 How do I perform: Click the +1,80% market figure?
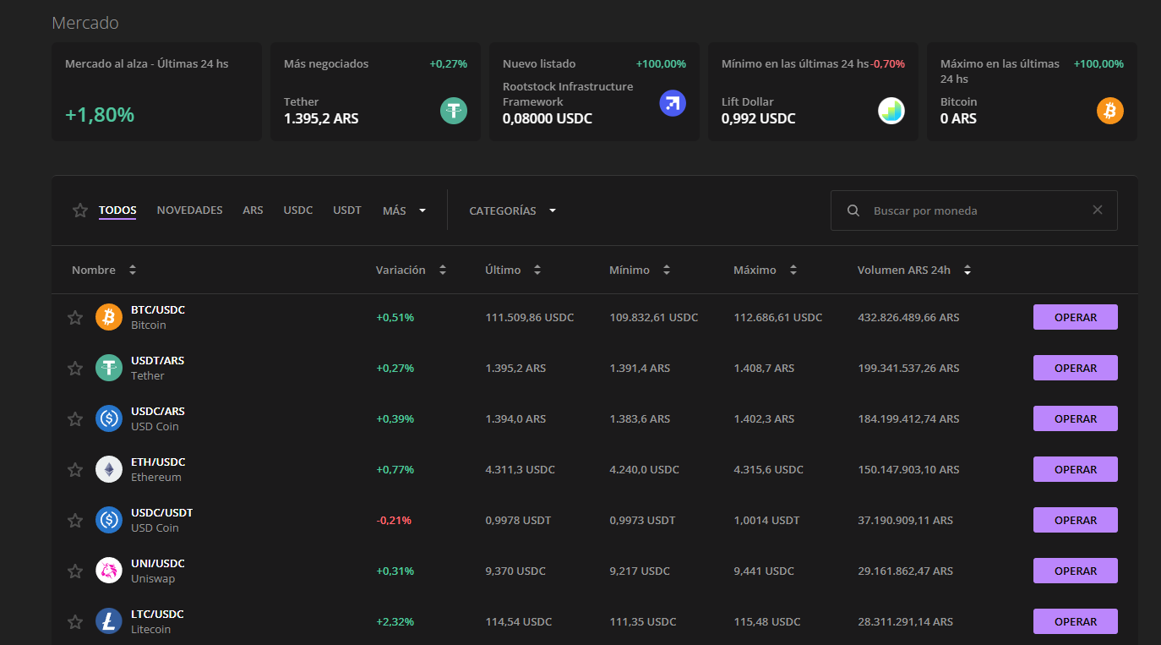click(x=100, y=114)
